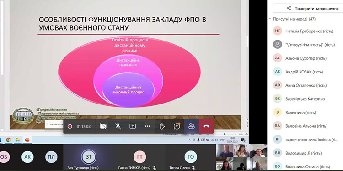Select Тітова Олена's ТО tile
The image size is (343, 171).
pyautogui.click(x=191, y=157)
